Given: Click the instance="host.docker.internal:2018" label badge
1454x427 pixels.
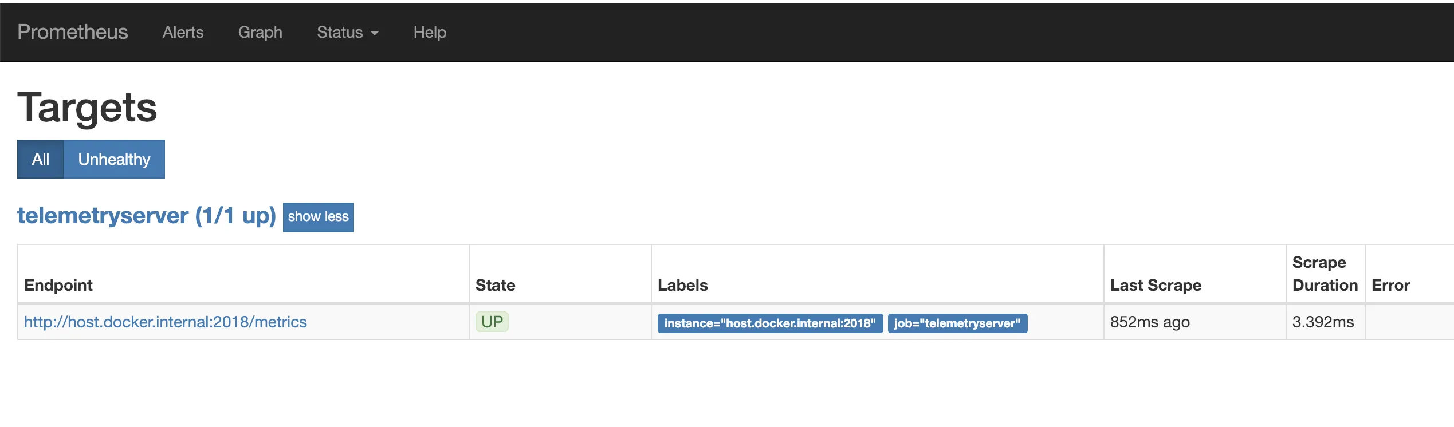Looking at the screenshot, I should pyautogui.click(x=769, y=323).
